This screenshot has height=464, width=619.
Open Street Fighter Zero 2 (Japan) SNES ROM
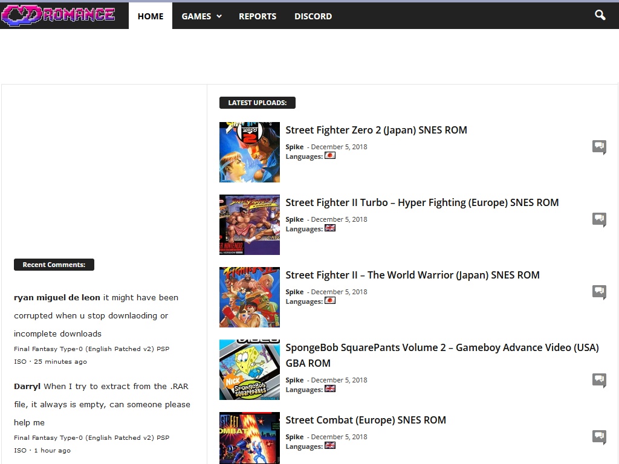[376, 130]
